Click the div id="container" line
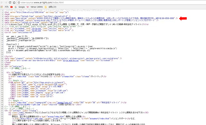 pyautogui.click(x=14, y=67)
